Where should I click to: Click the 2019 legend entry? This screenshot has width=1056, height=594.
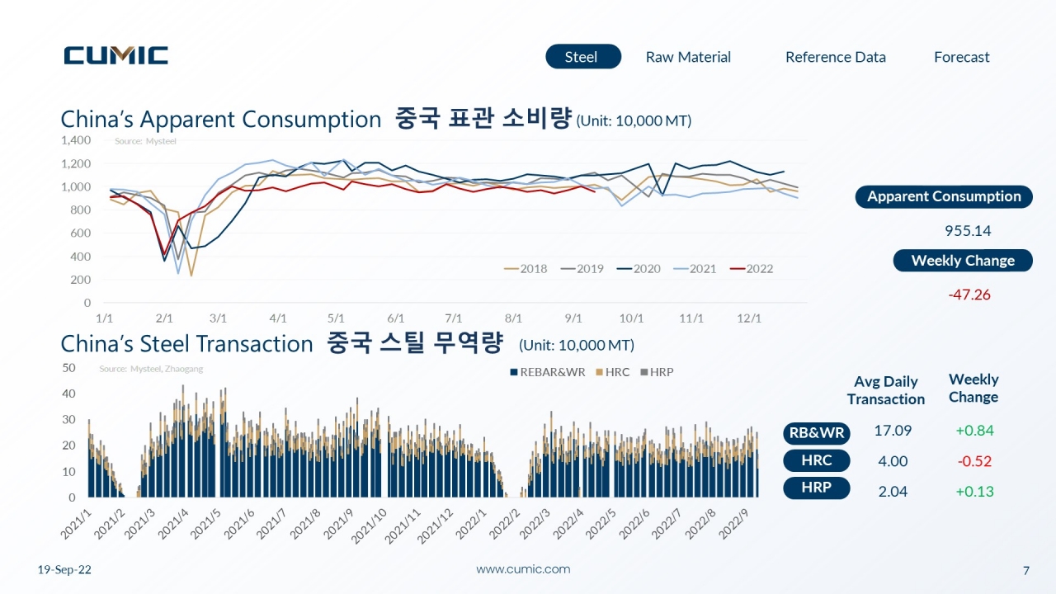click(x=582, y=269)
